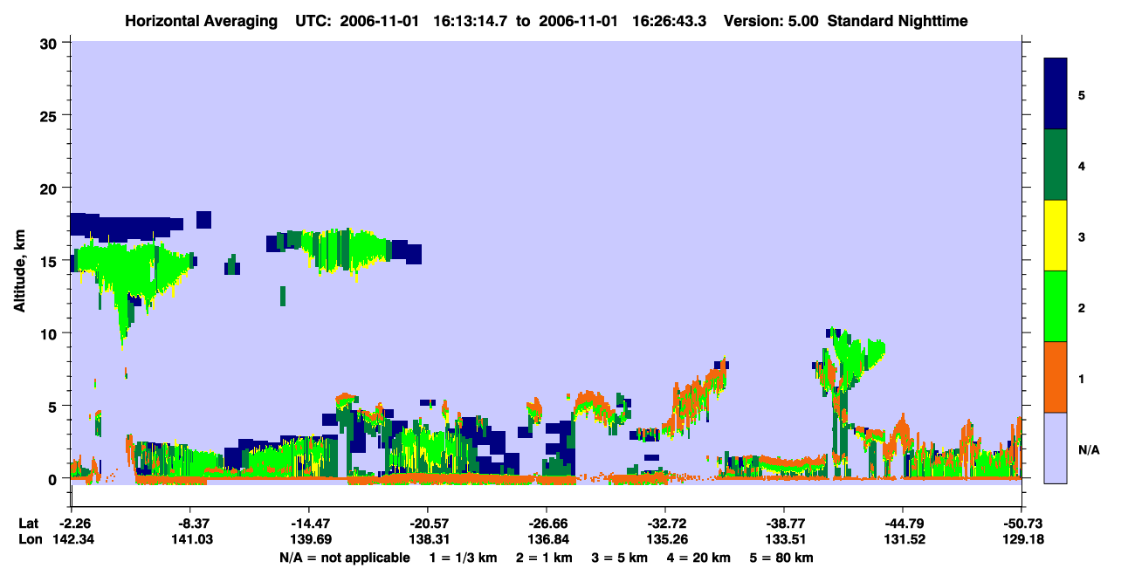Click color bar label 1

[1082, 379]
